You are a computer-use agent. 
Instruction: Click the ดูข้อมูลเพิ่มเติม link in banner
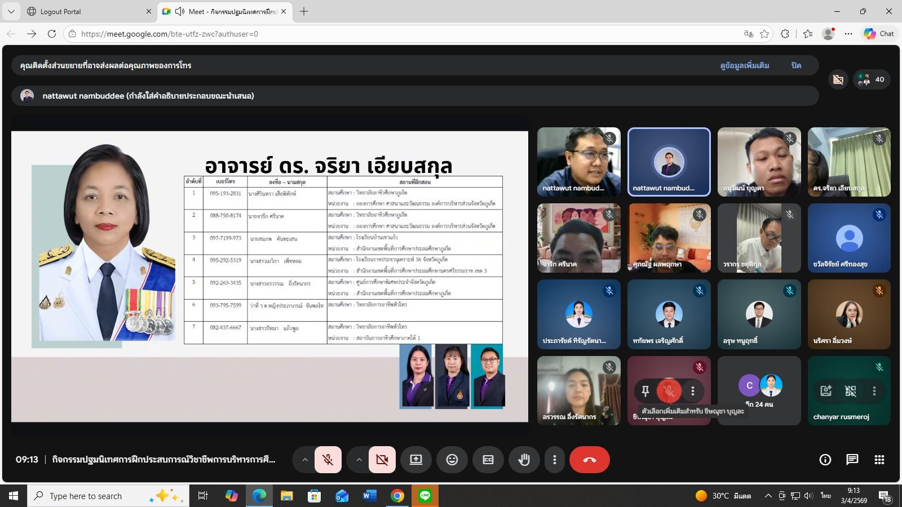[744, 65]
